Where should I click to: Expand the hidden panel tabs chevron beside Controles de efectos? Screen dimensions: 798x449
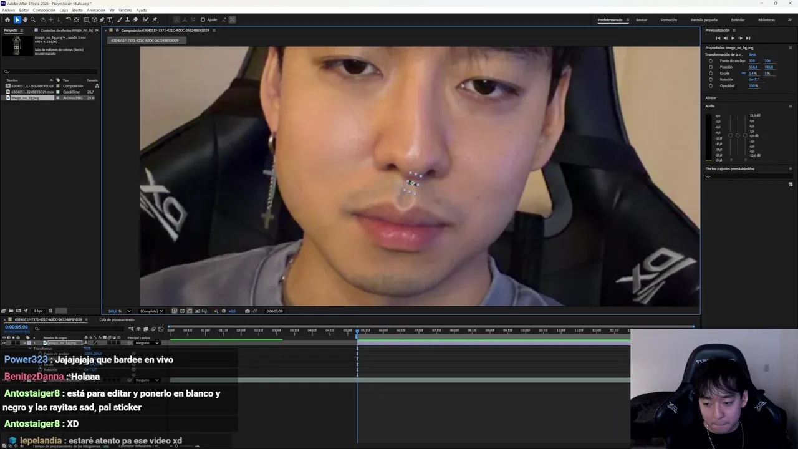(x=96, y=30)
